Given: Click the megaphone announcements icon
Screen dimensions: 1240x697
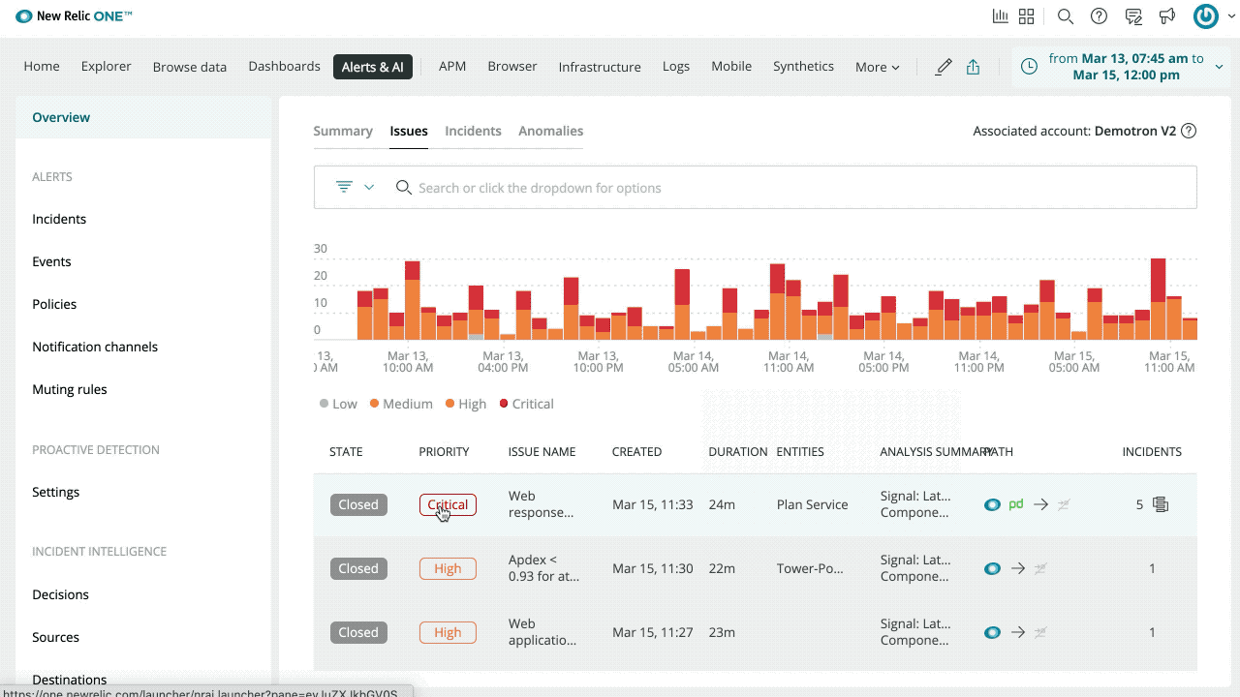Looking at the screenshot, I should pyautogui.click(x=1167, y=16).
